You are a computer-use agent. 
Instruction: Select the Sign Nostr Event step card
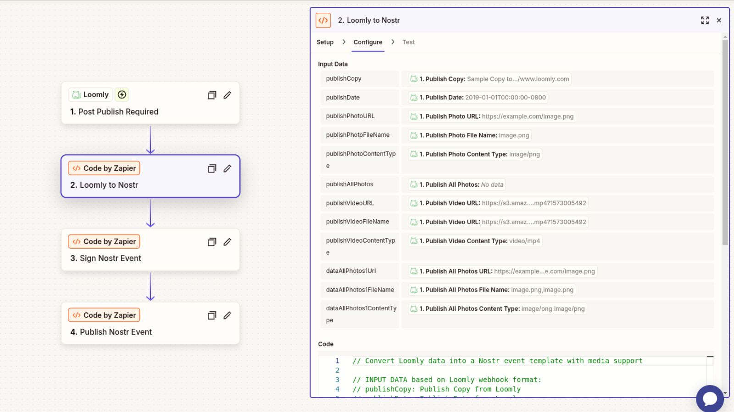[150, 250]
